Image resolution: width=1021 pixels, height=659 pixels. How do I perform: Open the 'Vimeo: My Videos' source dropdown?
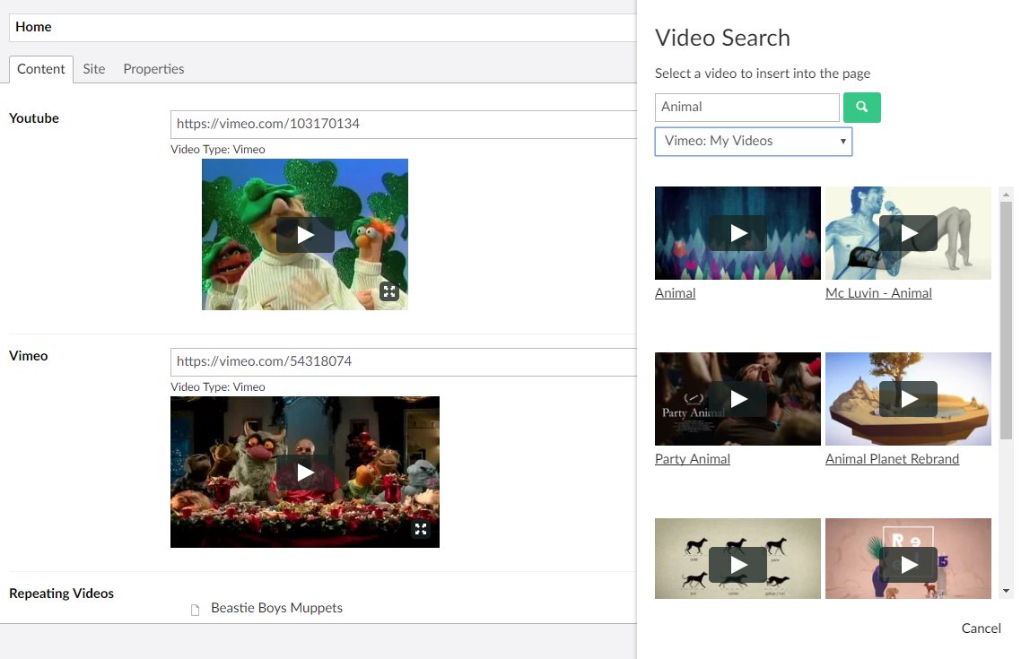click(754, 141)
